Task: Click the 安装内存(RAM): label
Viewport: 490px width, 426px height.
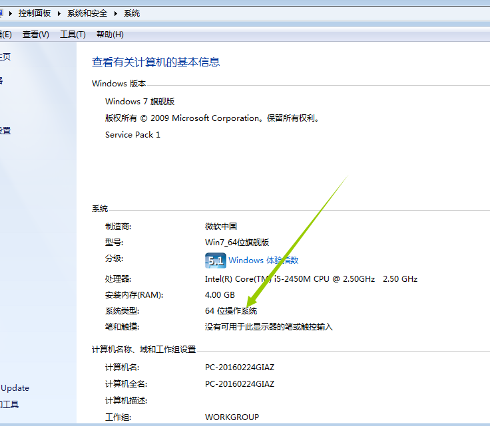Action: 134,294
